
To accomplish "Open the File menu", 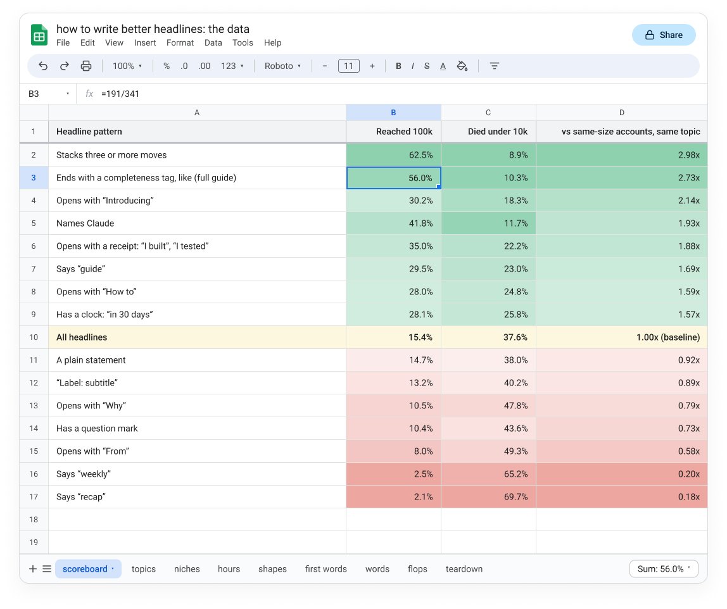I will click(63, 42).
